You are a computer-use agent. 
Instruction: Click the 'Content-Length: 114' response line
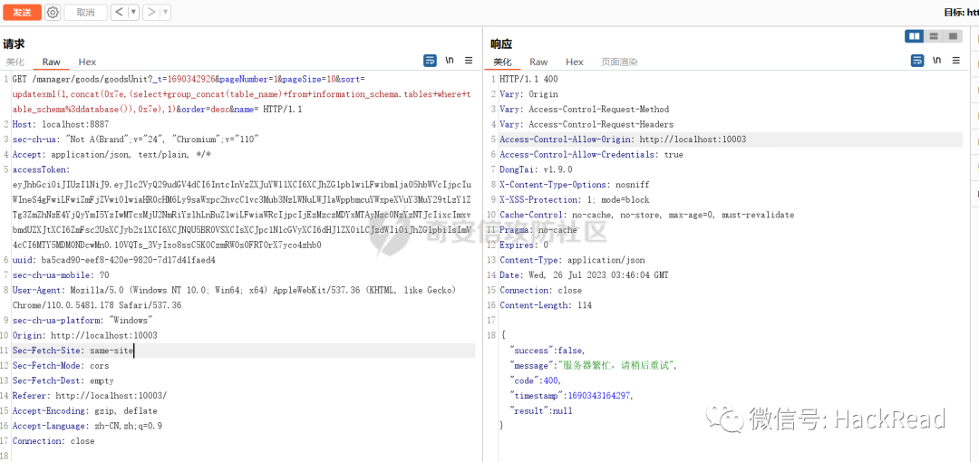tap(546, 305)
